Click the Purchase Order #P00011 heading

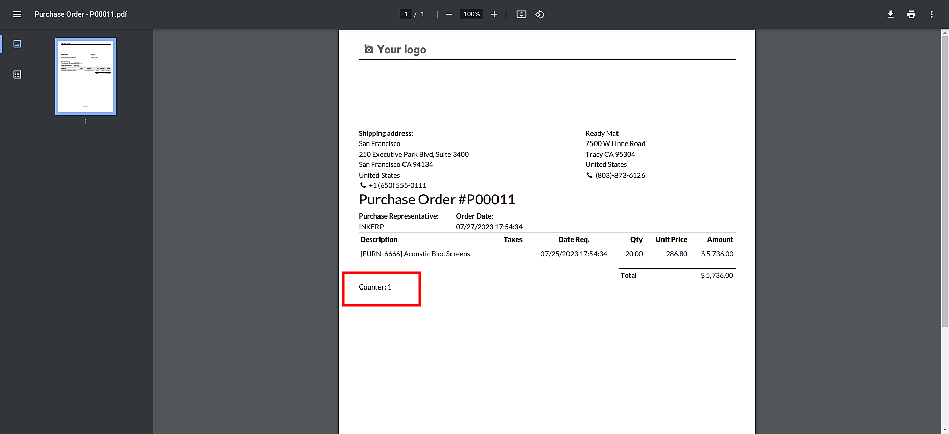437,200
